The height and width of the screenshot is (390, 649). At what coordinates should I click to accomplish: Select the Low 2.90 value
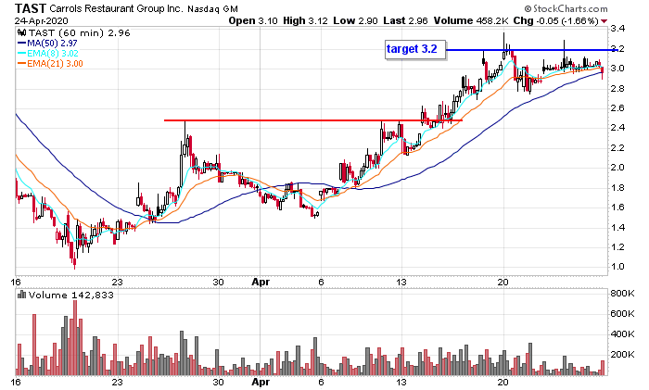[355, 20]
